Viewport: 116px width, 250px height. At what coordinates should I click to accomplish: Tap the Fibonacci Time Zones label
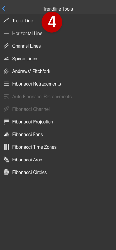pos(35,147)
